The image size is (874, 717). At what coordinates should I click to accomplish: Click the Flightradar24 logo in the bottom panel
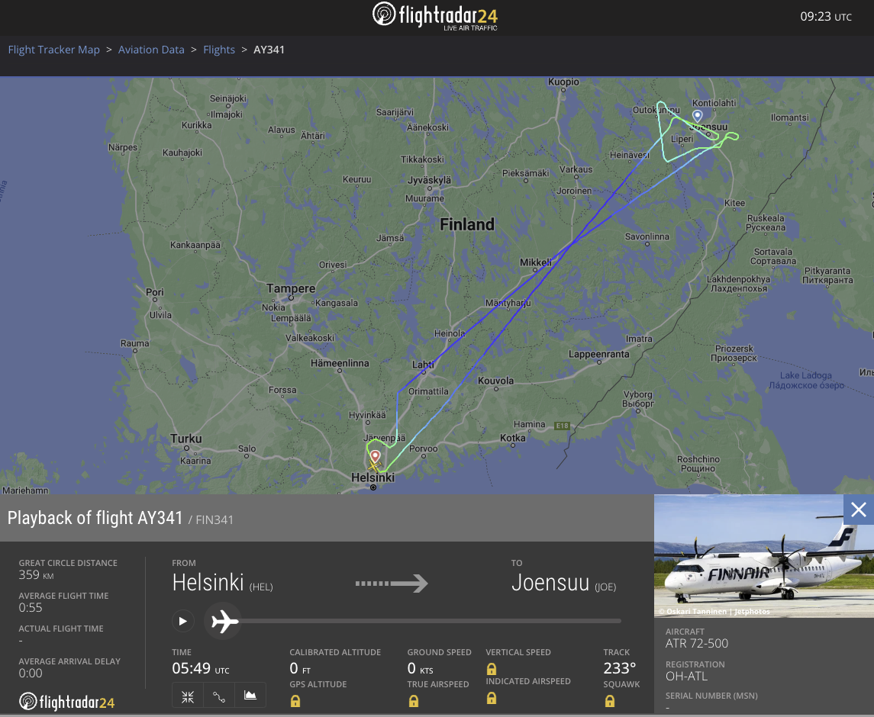[x=67, y=702]
